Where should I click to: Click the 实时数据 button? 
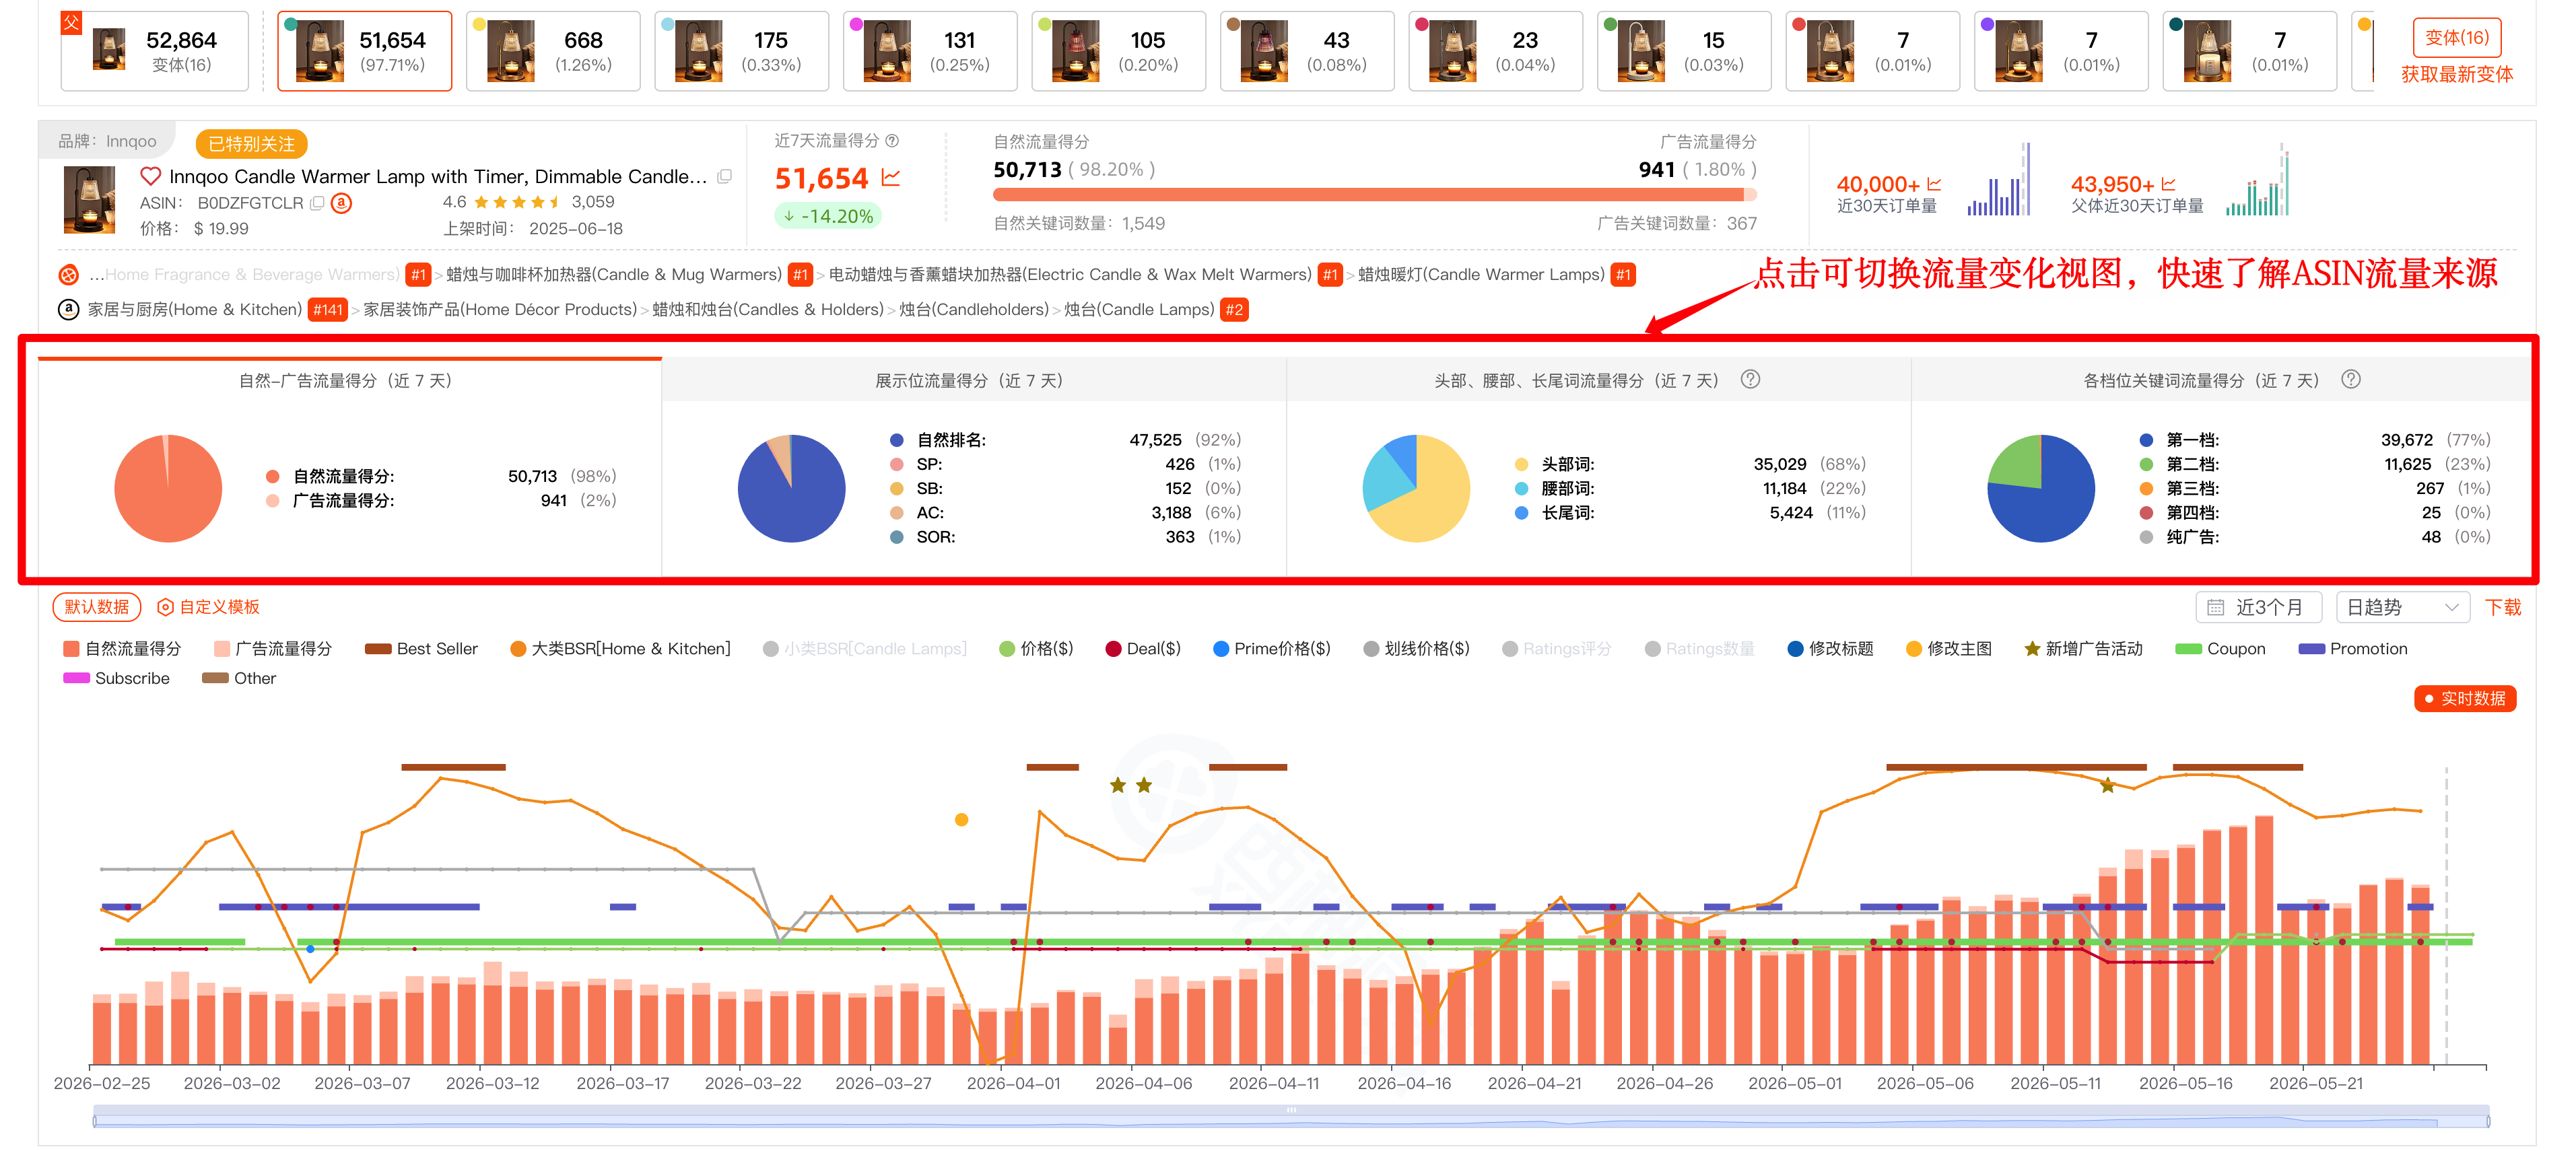pyautogui.click(x=2465, y=698)
